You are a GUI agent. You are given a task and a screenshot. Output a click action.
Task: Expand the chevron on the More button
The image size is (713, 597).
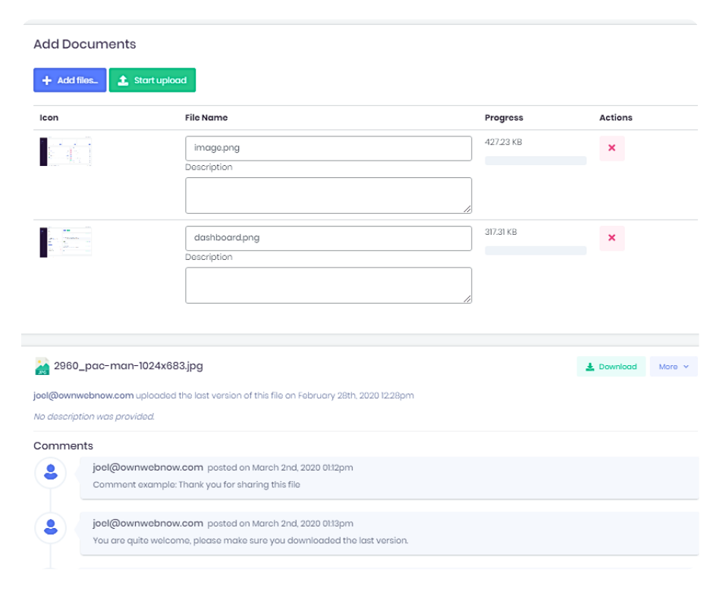coord(686,366)
